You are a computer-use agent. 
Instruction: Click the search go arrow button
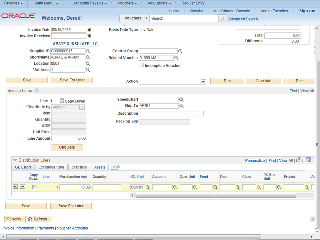coord(222,18)
